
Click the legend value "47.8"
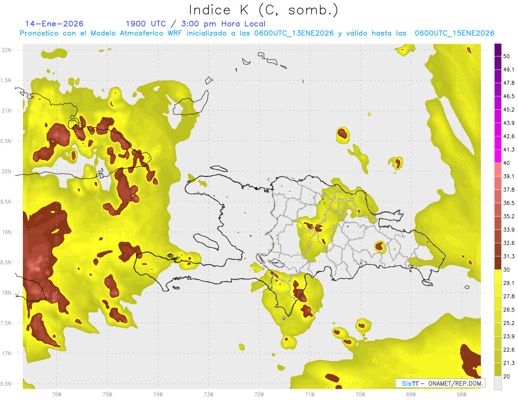[509, 83]
